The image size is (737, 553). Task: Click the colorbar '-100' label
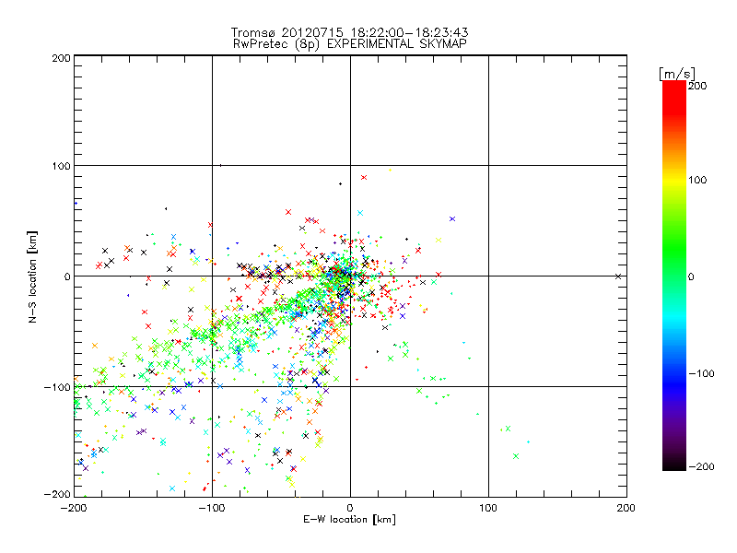point(701,373)
